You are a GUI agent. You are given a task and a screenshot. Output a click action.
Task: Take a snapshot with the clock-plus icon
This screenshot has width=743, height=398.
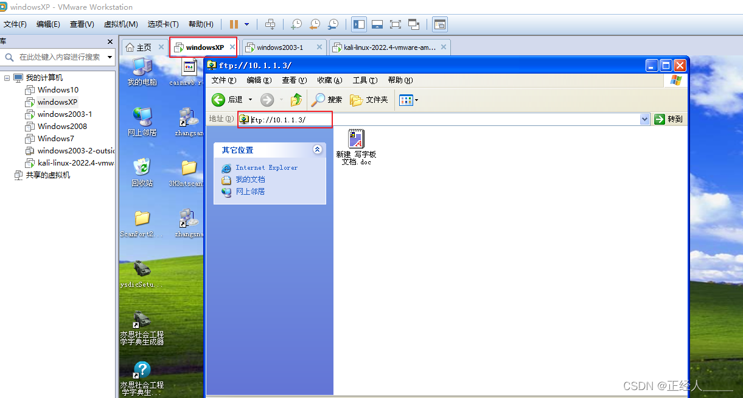click(296, 24)
